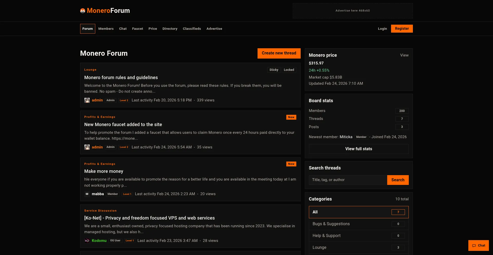Image resolution: width=493 pixels, height=255 pixels.
Task: Click the Locked tag
Action: pyautogui.click(x=289, y=70)
